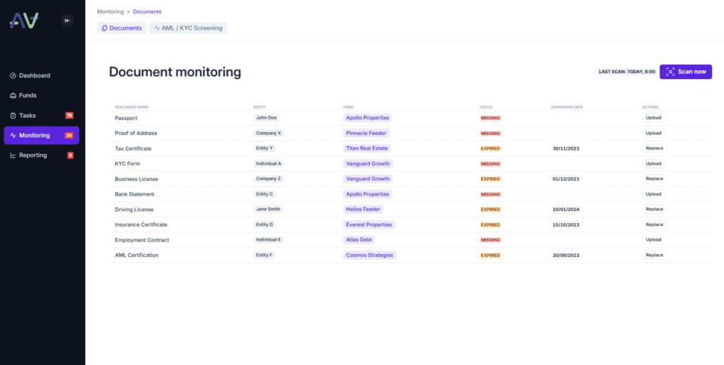
Task: Click the John Doe entity tag
Action: click(x=267, y=118)
